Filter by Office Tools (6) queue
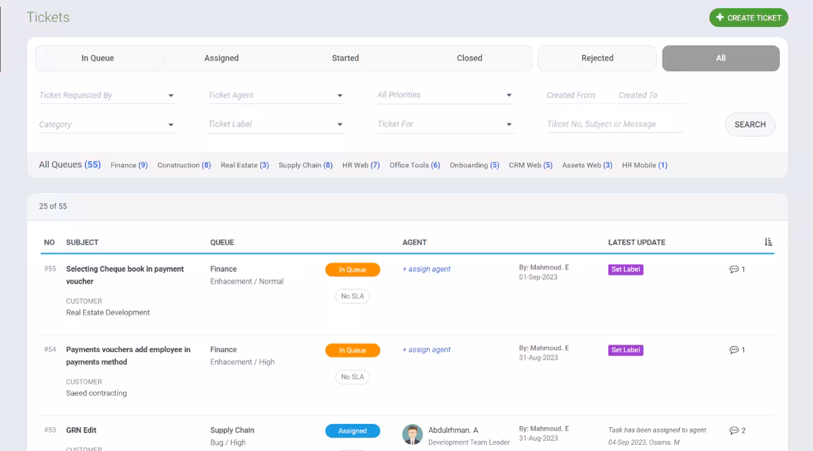This screenshot has height=451, width=813. point(415,165)
